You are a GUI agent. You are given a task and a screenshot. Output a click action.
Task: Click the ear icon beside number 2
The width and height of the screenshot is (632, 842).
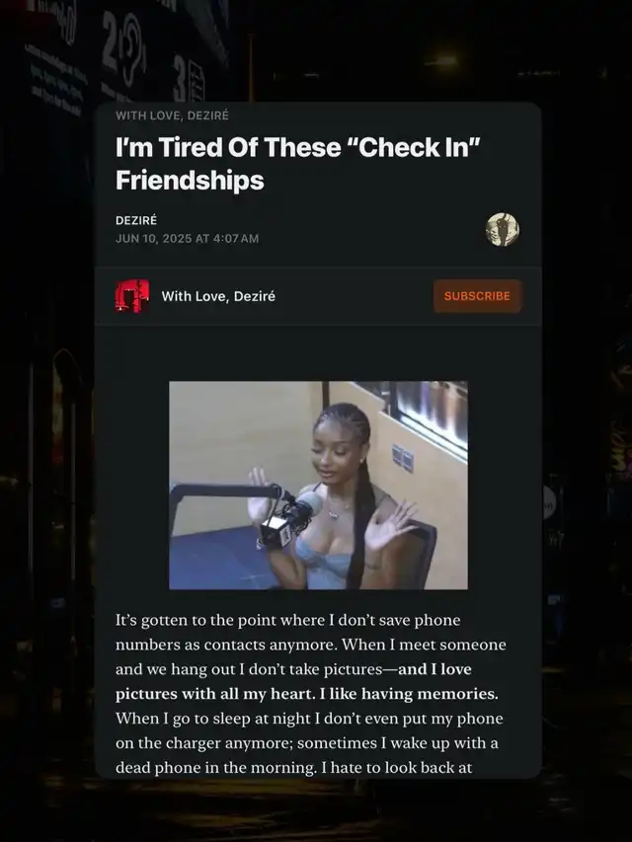(x=132, y=47)
